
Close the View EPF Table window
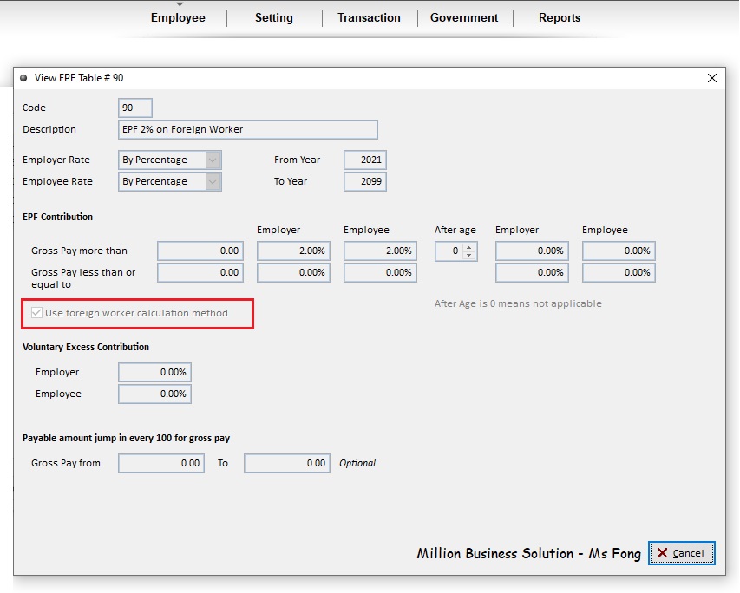[x=711, y=78]
